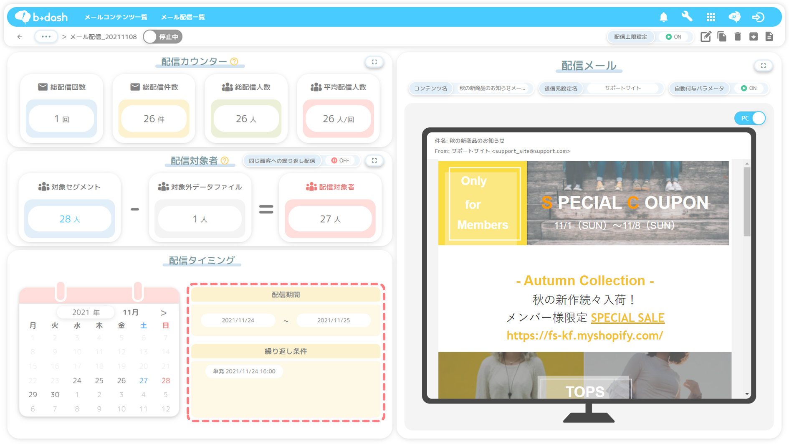Screen dimensions: 789x444
Task: Go back with the left arrow
Action: pos(20,37)
